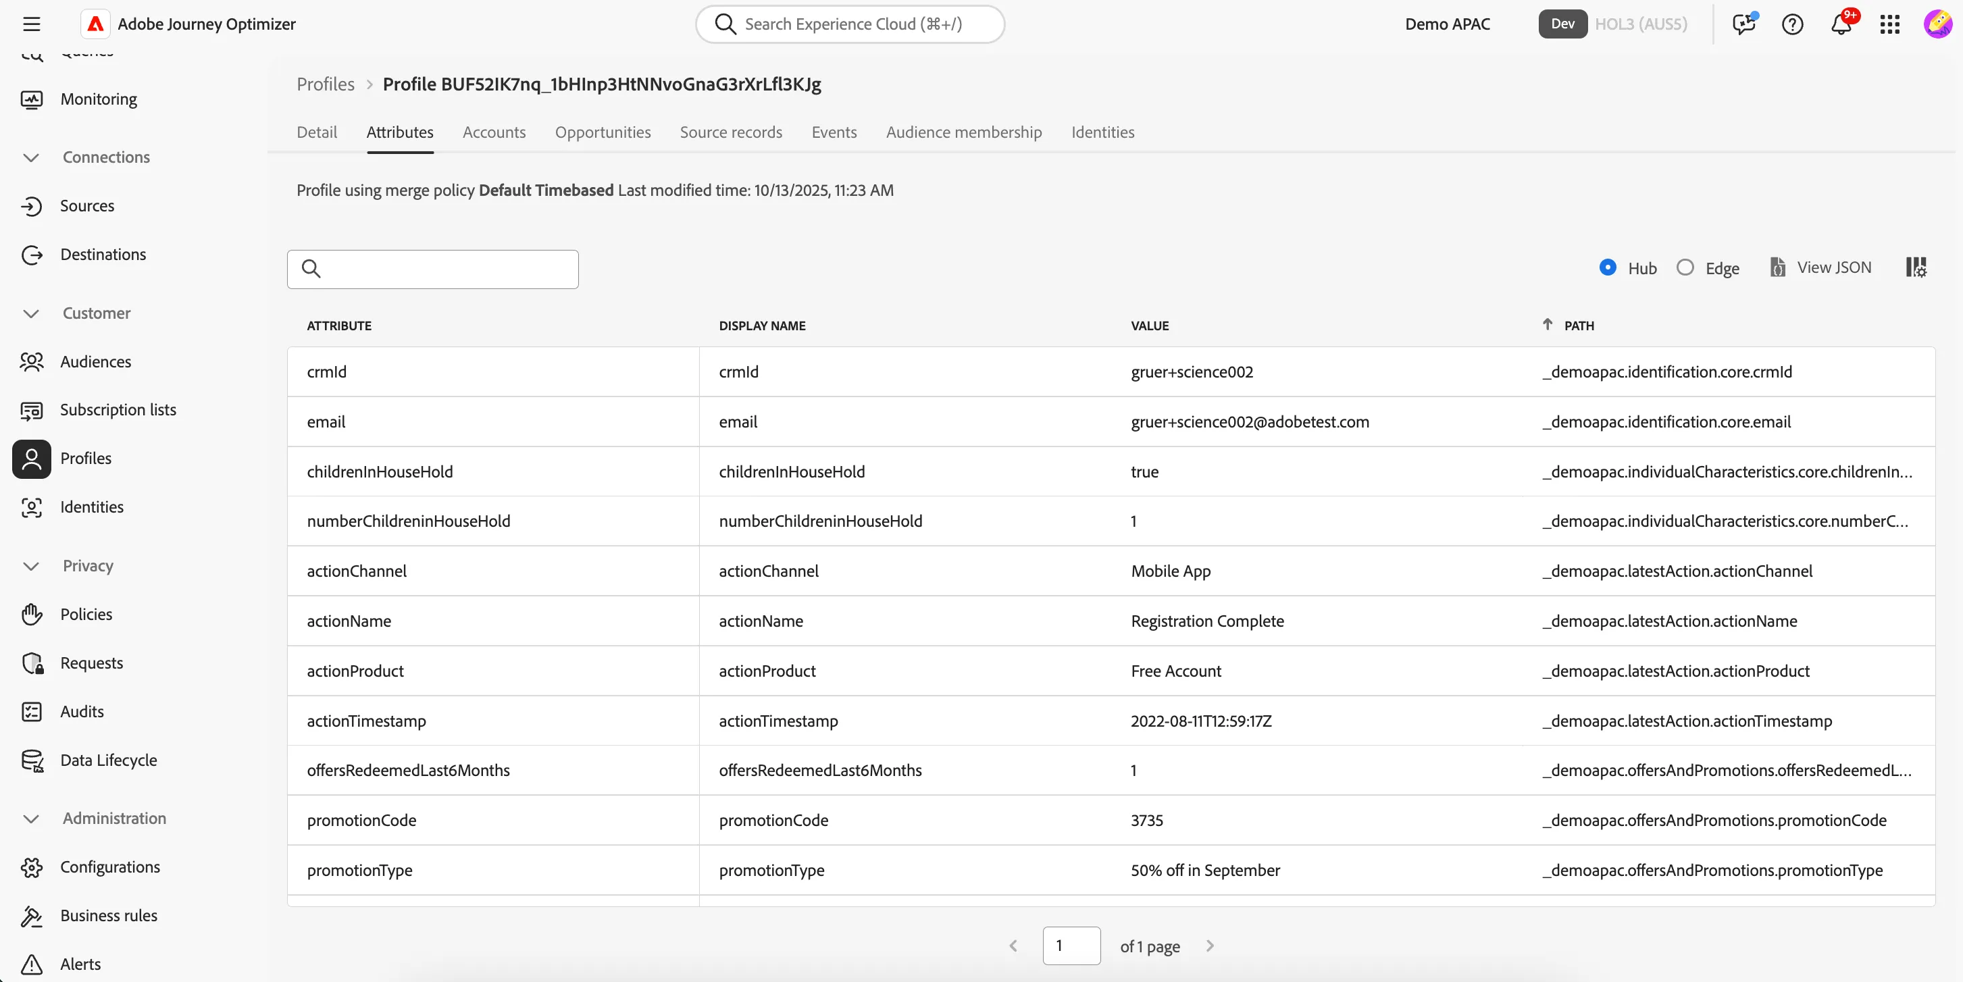The height and width of the screenshot is (982, 1963).
Task: Open the hamburger navigation menu
Action: (x=31, y=24)
